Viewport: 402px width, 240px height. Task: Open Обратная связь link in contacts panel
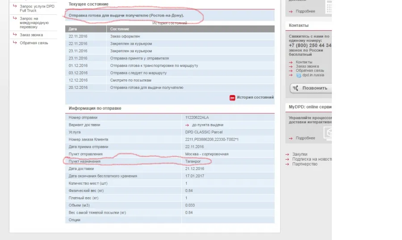coord(310,70)
